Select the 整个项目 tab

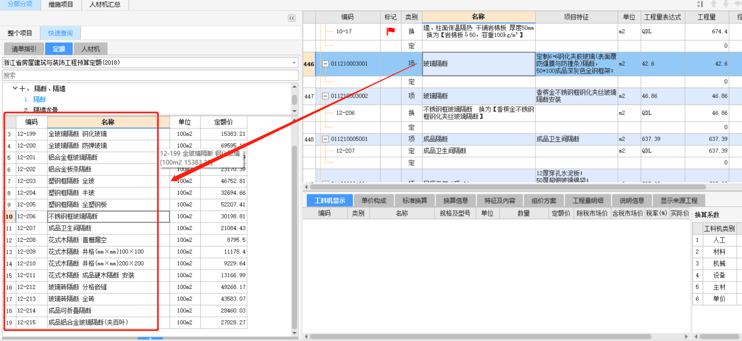pos(20,33)
